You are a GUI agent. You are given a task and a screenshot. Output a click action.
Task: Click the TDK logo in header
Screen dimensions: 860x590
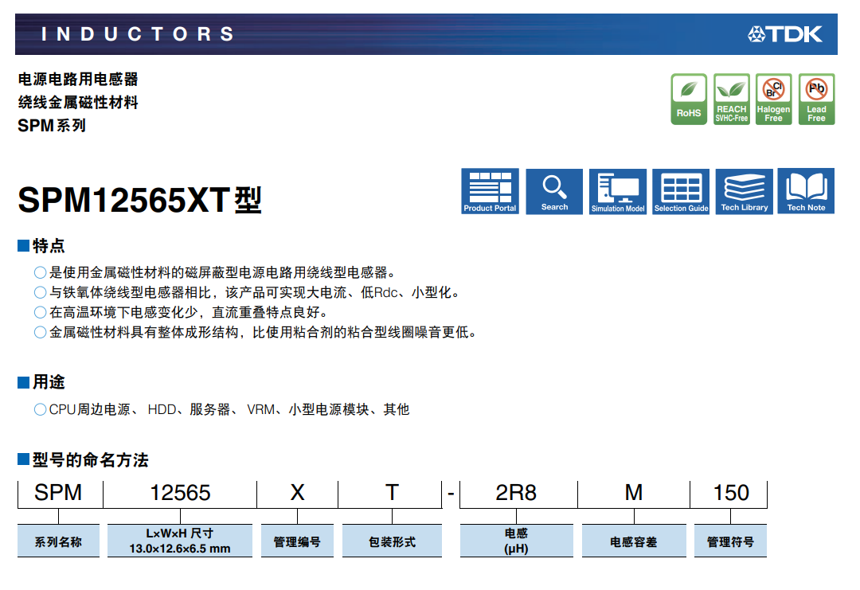click(785, 34)
